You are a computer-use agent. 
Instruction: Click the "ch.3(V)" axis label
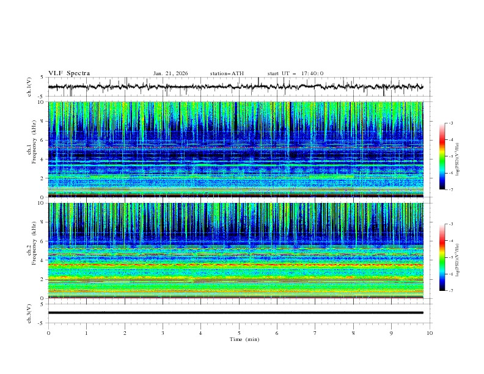click(29, 313)
